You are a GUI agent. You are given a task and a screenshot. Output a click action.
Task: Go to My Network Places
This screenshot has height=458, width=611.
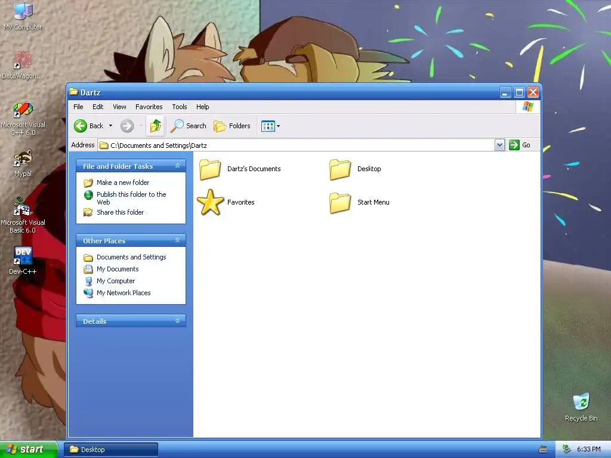(124, 293)
